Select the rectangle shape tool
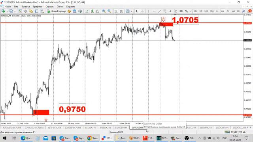253x142 pixels. point(181,11)
